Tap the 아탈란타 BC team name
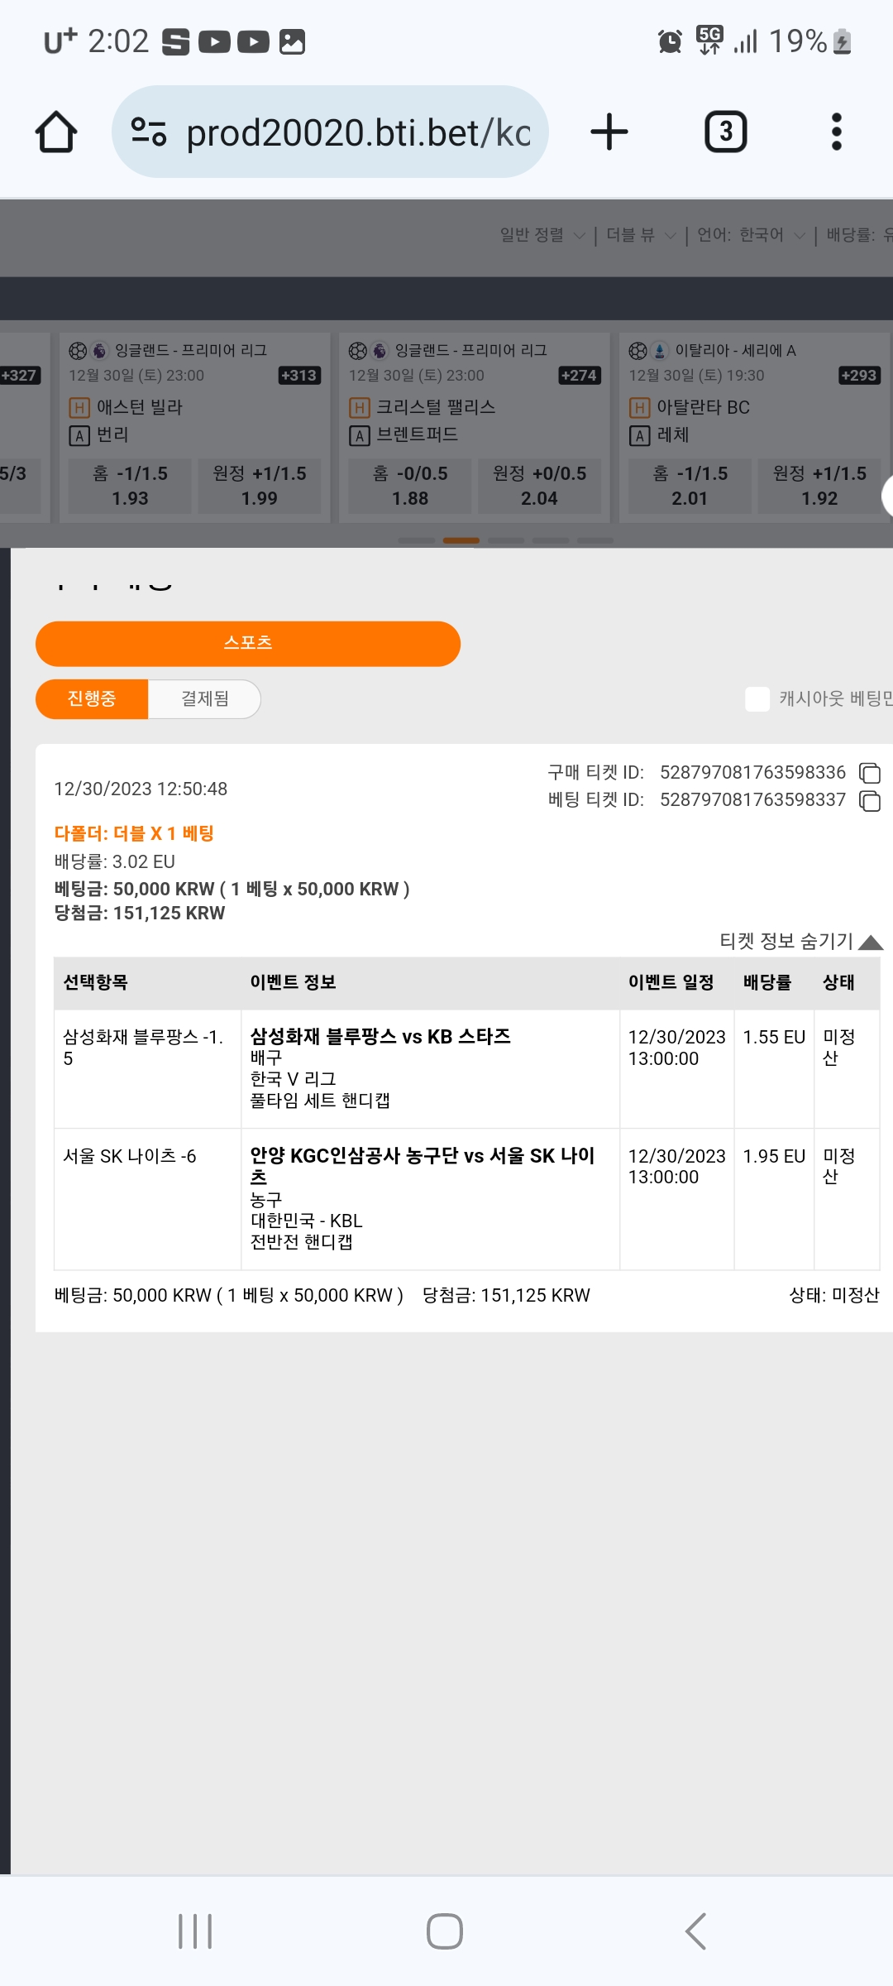 [x=703, y=407]
